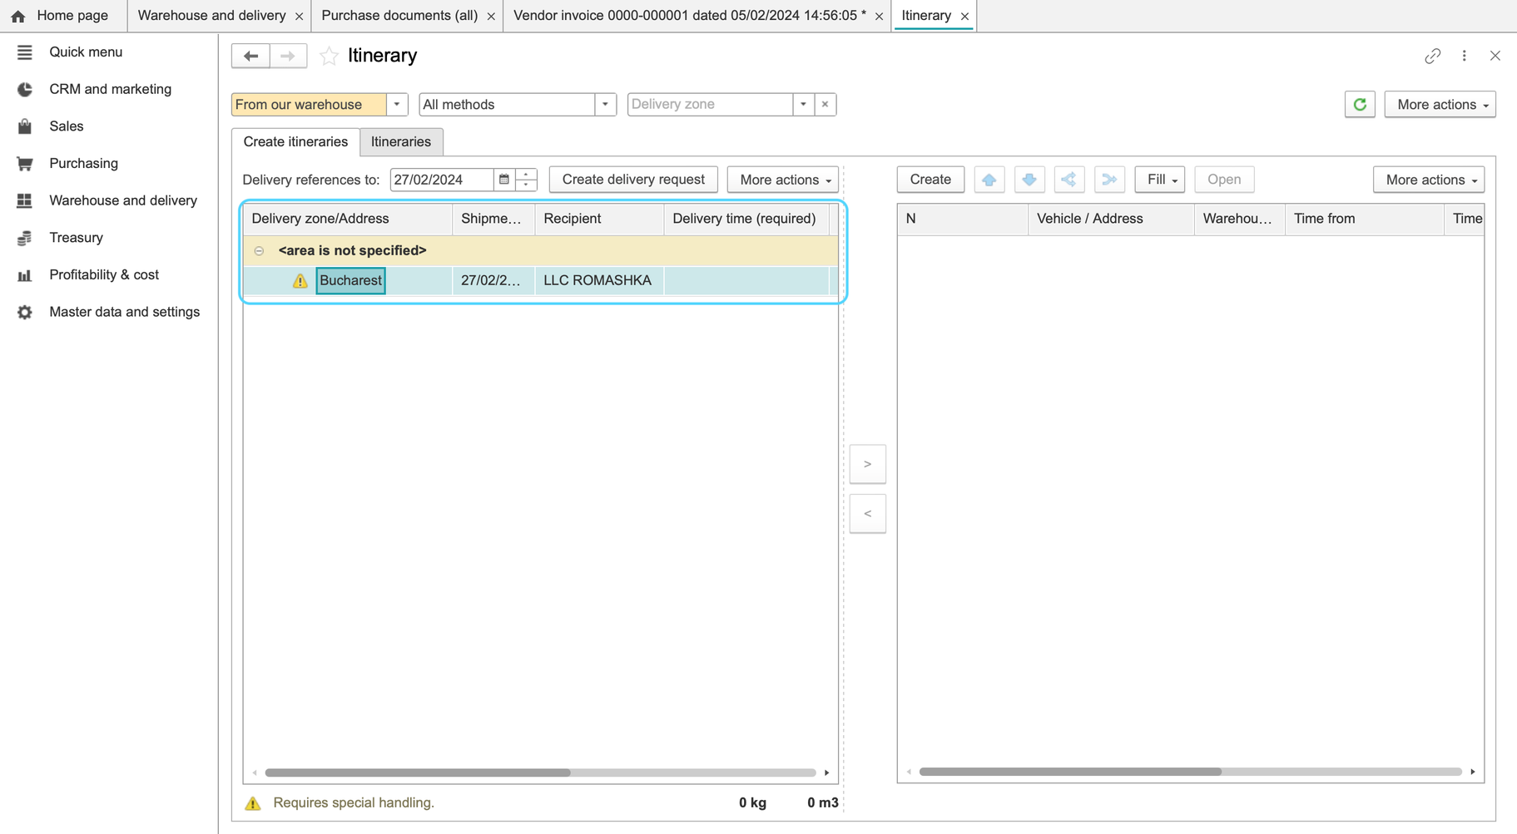Click the left list horizontal scrollbar
Viewport: 1517px width, 834px height.
point(418,772)
